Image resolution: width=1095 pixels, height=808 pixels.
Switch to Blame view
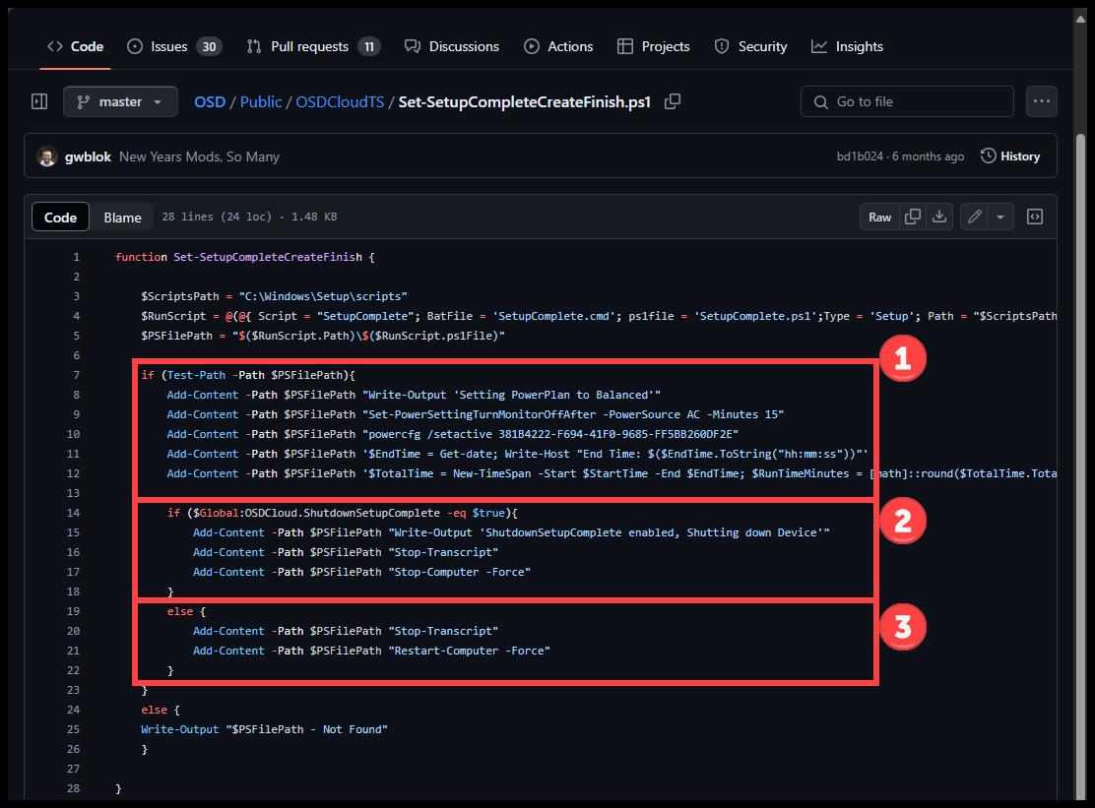point(123,218)
